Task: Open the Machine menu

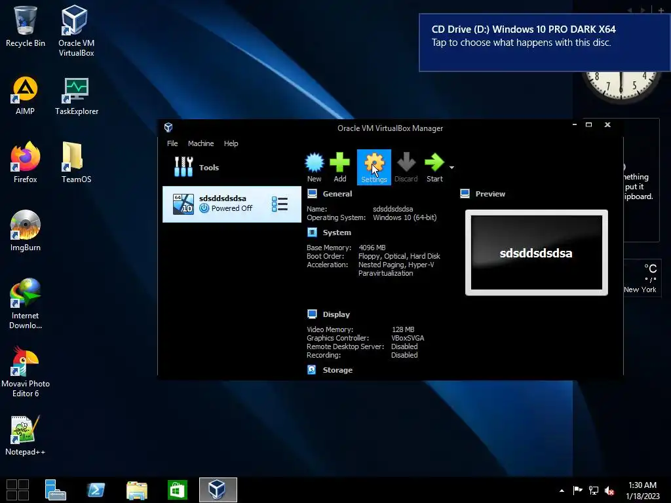Action: point(201,143)
